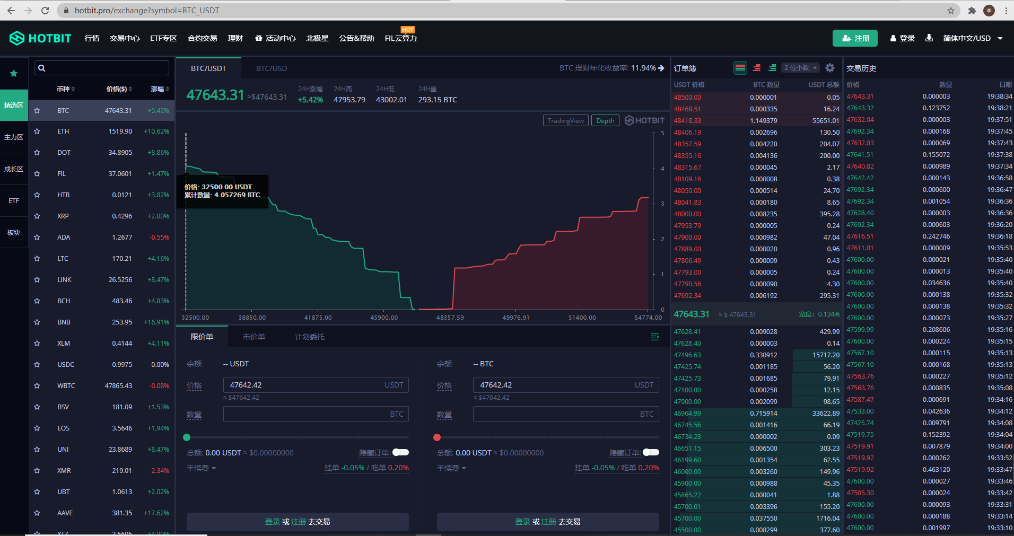Show both bids and asks order book view
1014x536 pixels.
point(740,68)
